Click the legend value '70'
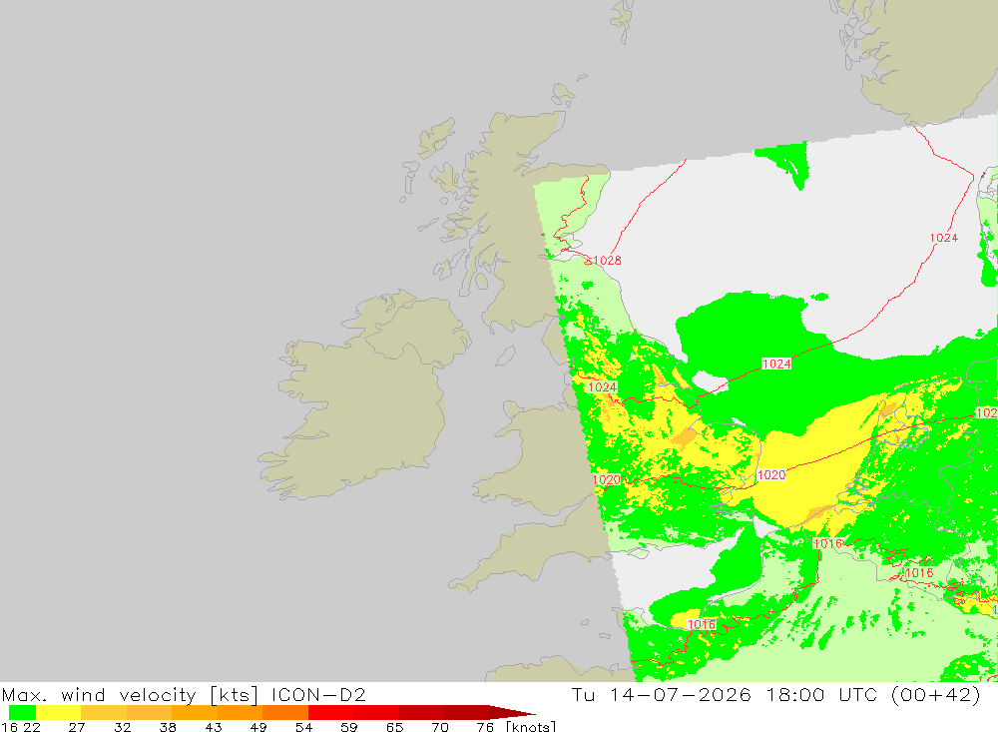998x732 pixels. pos(440,727)
